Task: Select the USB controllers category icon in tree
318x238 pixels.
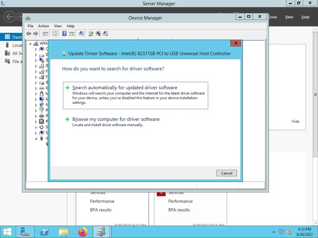Action: pos(42,138)
